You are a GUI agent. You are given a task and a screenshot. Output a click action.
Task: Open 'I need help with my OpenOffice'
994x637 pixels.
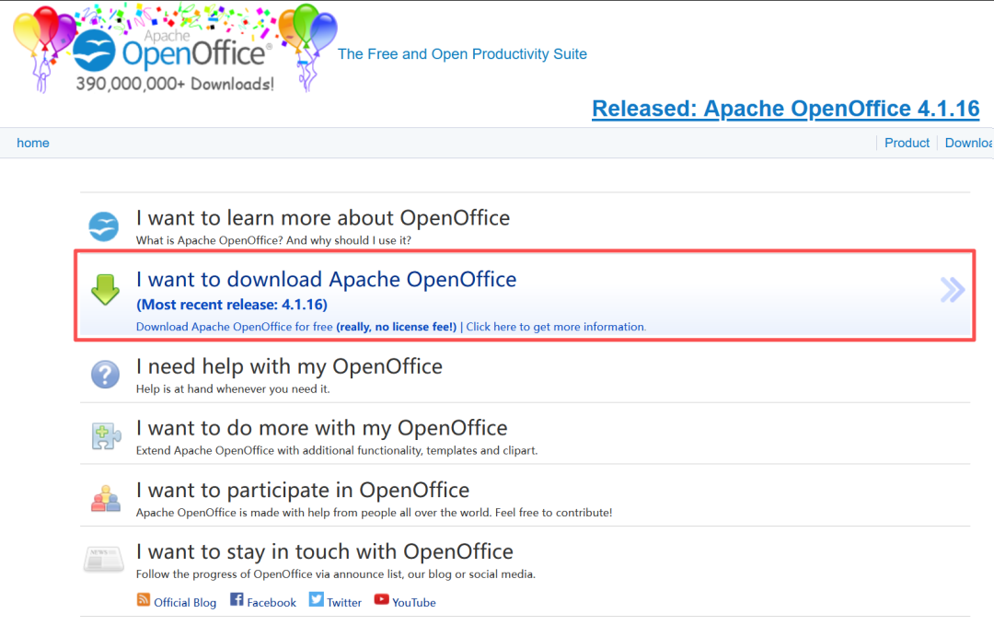[289, 366]
